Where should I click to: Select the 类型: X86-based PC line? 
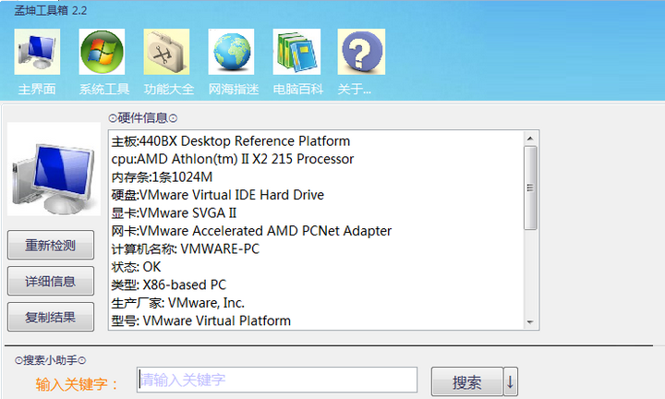(169, 285)
